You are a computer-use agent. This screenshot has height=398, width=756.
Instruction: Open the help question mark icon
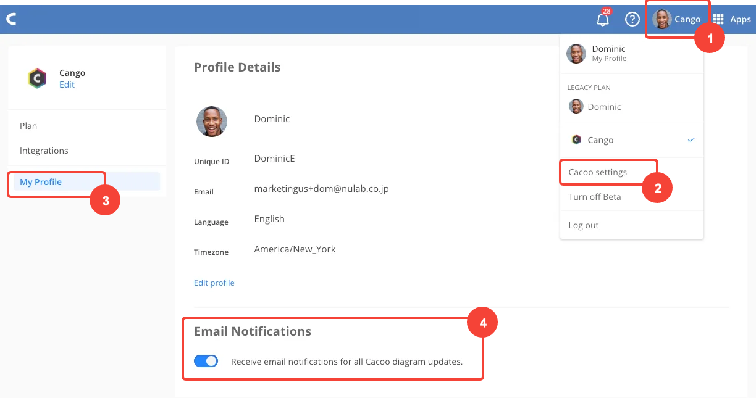click(x=632, y=19)
